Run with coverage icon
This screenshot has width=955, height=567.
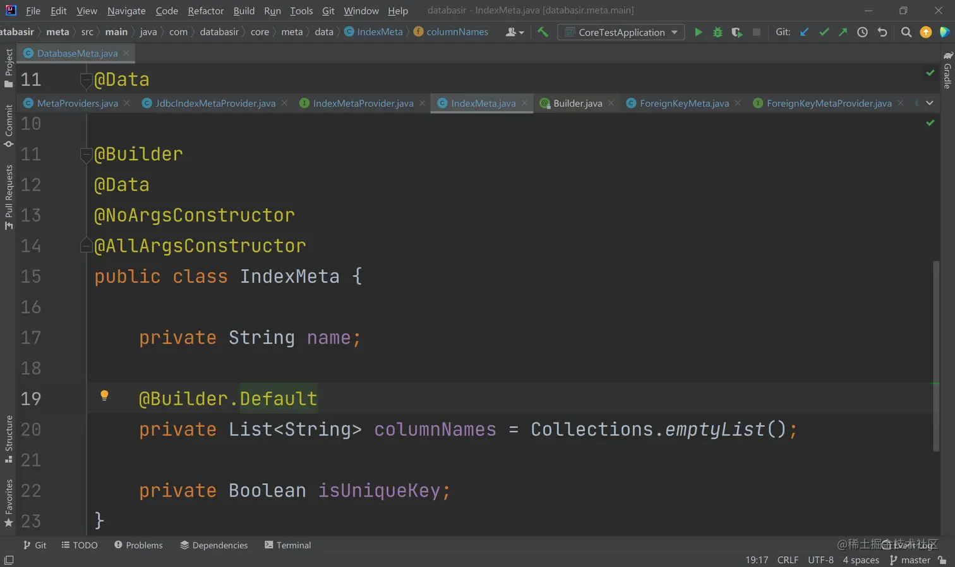coord(736,32)
